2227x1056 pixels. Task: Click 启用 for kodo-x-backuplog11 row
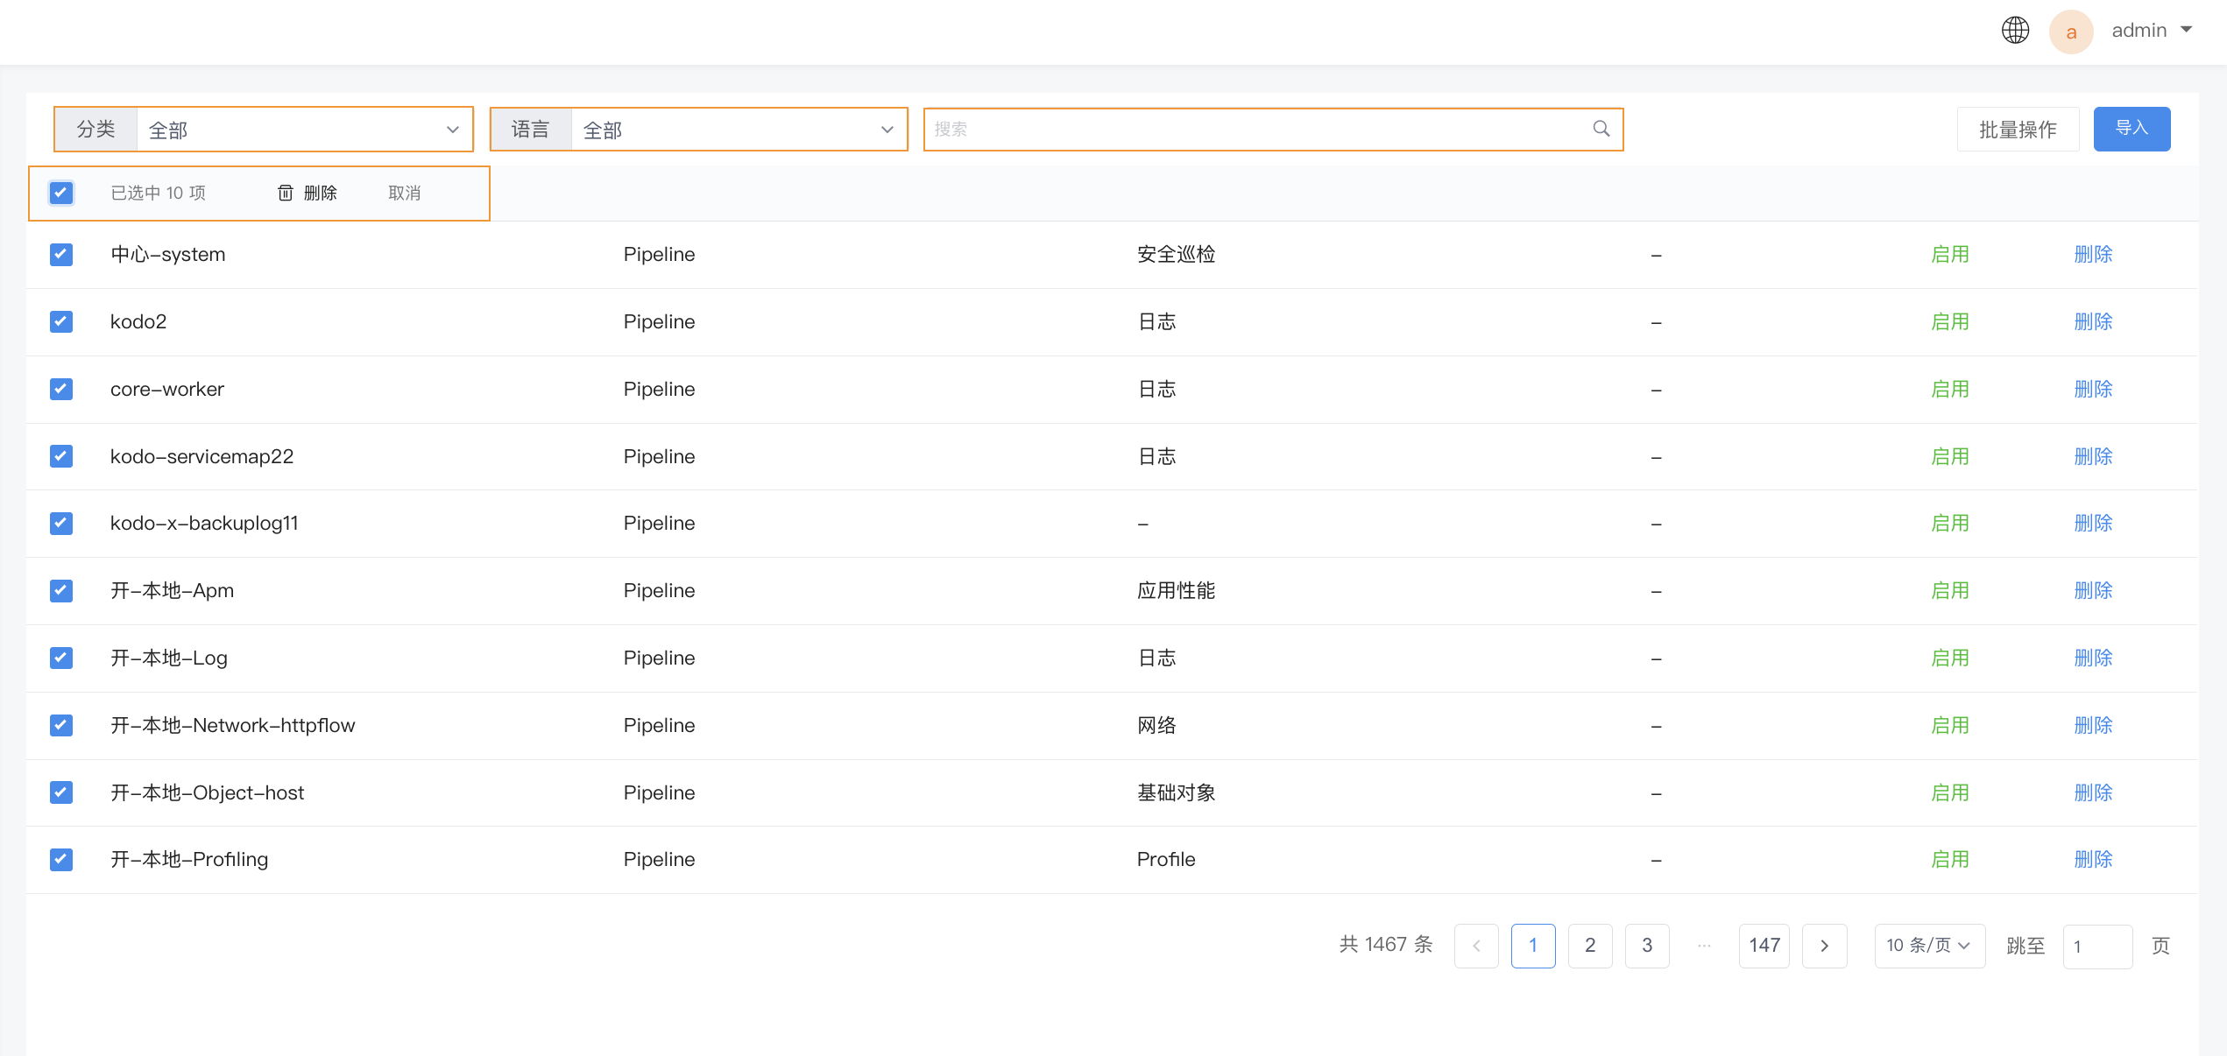[x=1950, y=524]
